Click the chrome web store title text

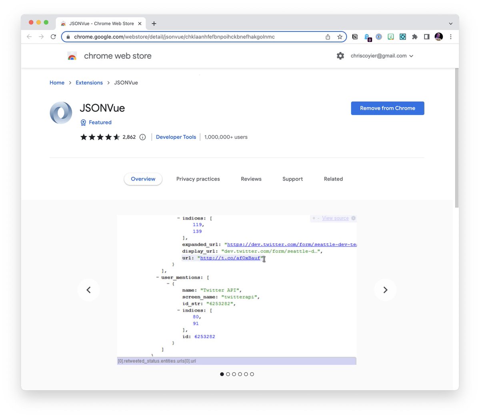pyautogui.click(x=118, y=56)
